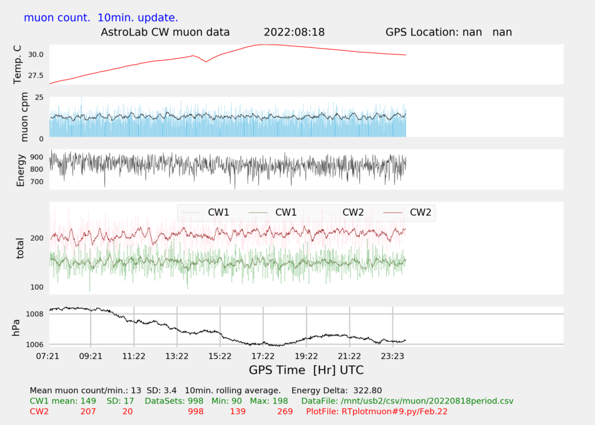Screen dimensions: 595x425
Task: Click the '09:21' time tick label
Action: [91, 356]
